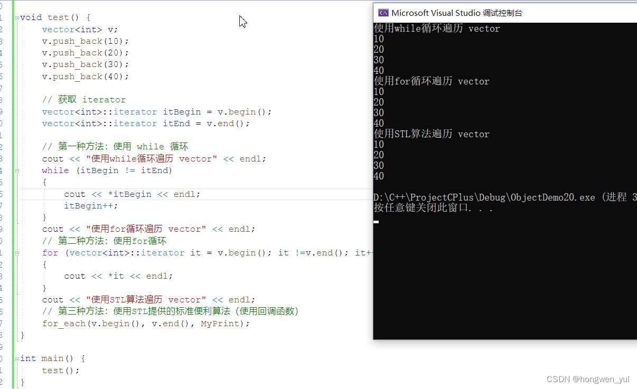The width and height of the screenshot is (637, 389).
Task: Select the keyword void at the top
Action: tap(30, 17)
